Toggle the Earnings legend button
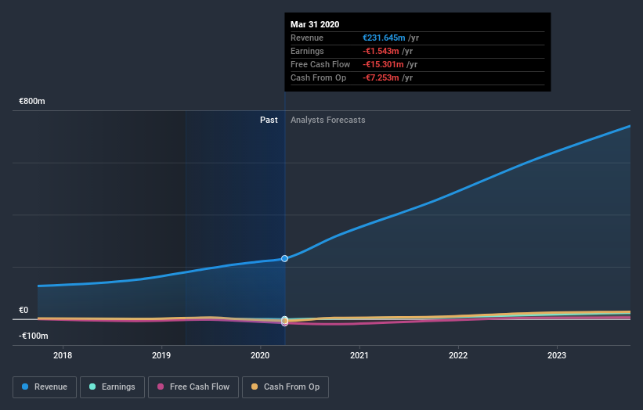The width and height of the screenshot is (643, 410). tap(112, 387)
